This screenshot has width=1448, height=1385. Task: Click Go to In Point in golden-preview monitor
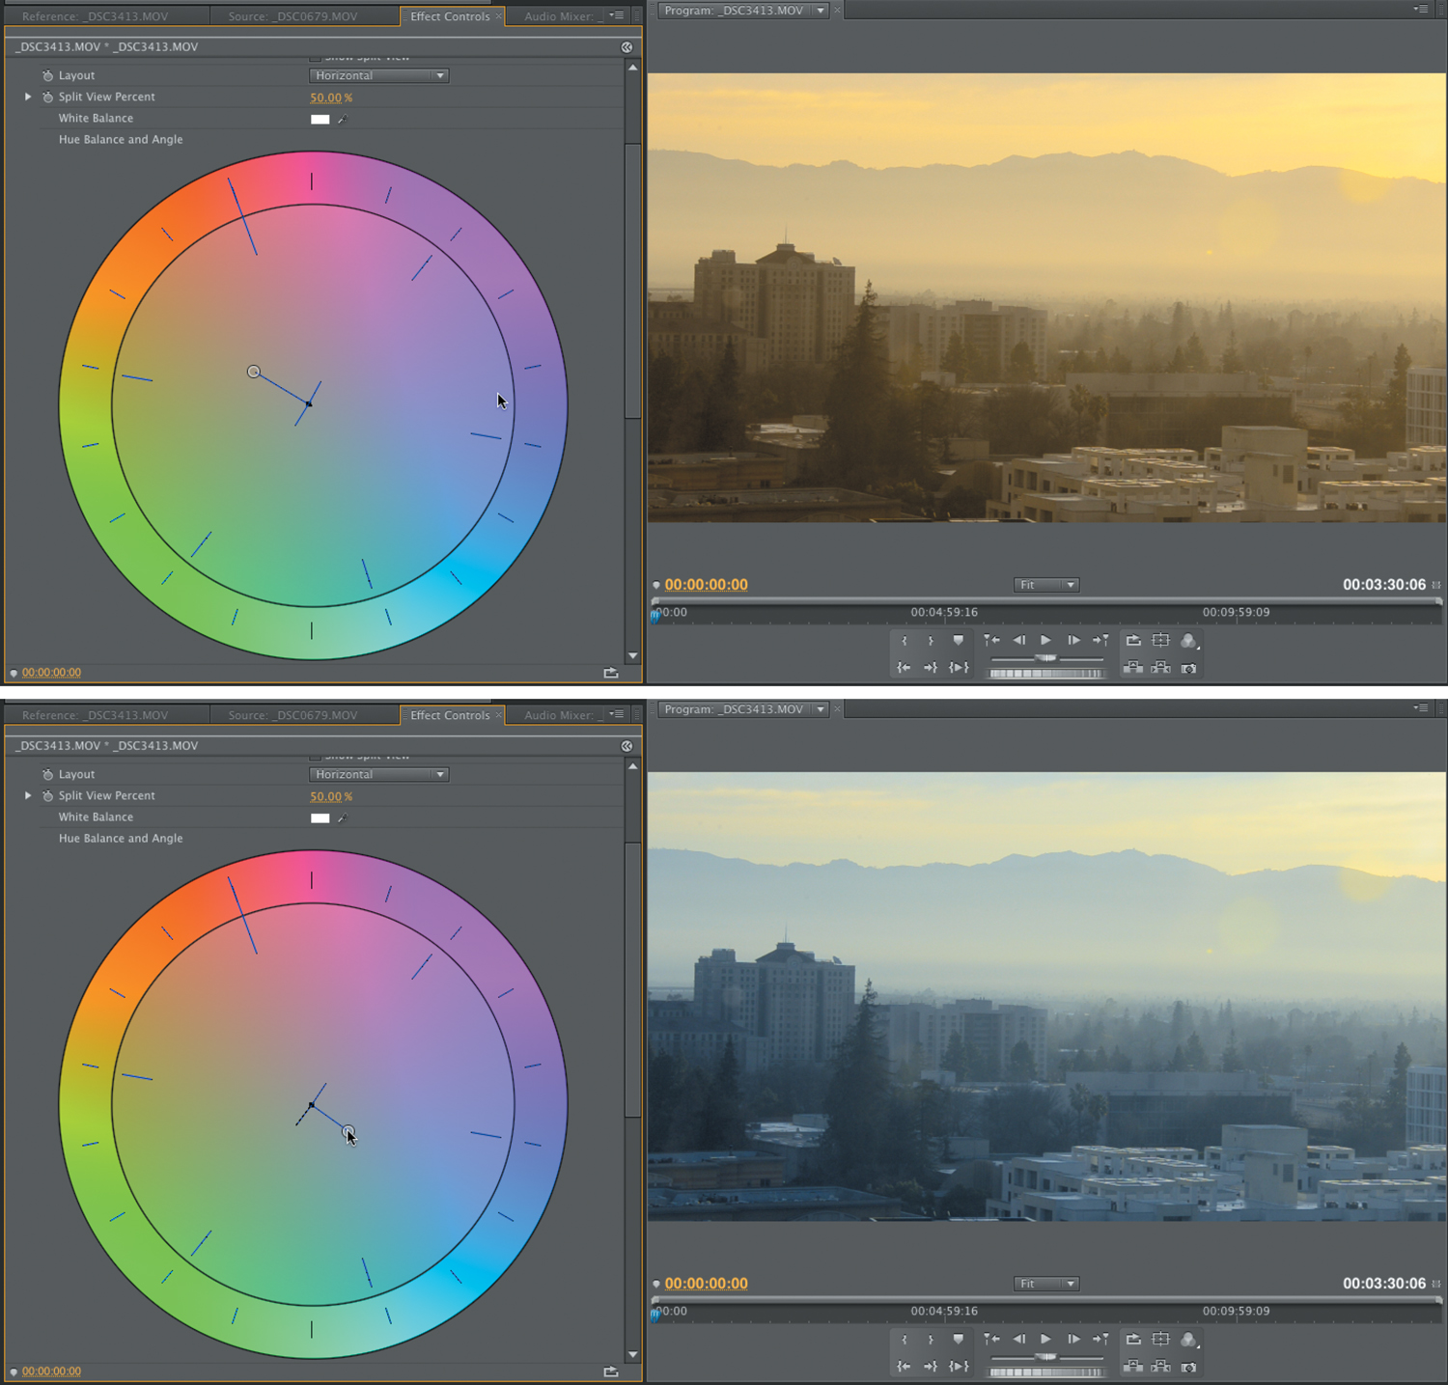click(x=904, y=668)
